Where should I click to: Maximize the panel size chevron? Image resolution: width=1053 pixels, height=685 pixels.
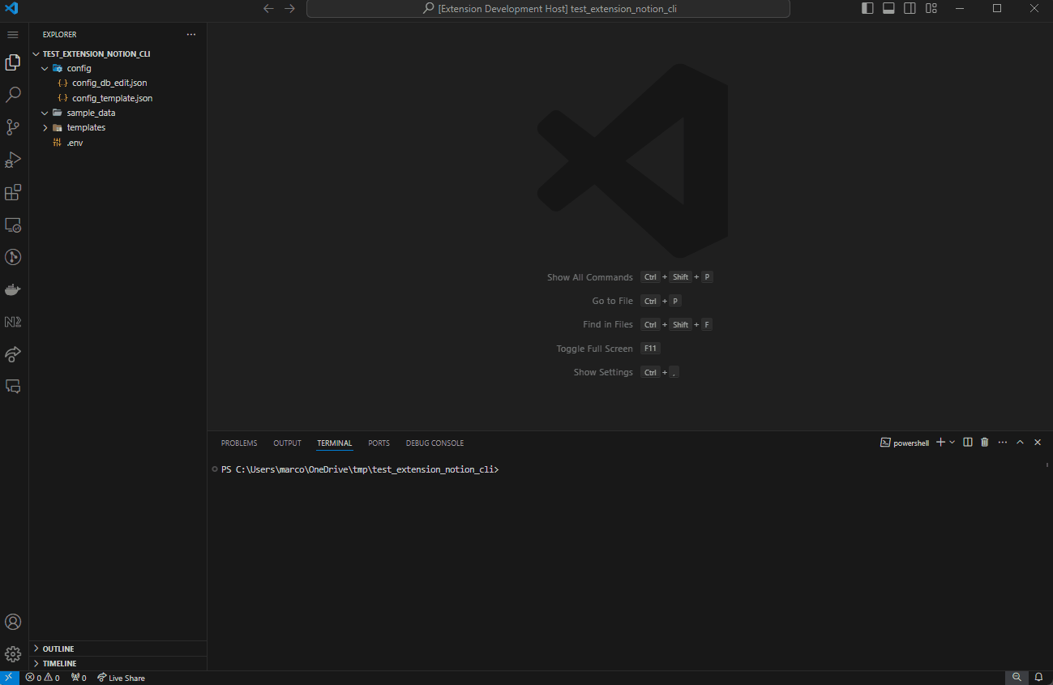(x=1020, y=442)
